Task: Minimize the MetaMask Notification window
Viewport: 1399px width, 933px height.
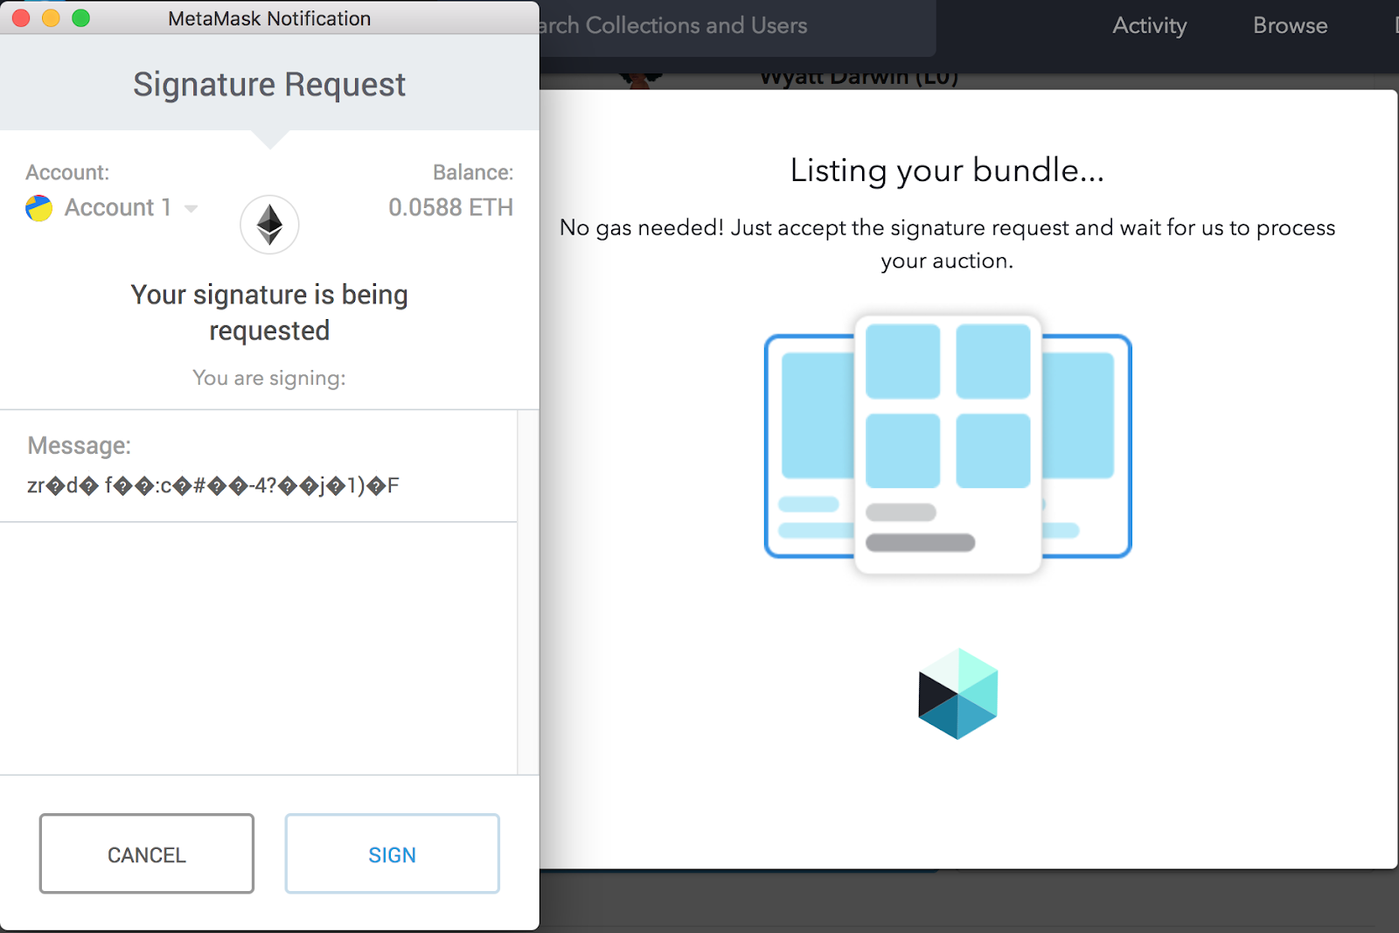Action: coord(51,18)
